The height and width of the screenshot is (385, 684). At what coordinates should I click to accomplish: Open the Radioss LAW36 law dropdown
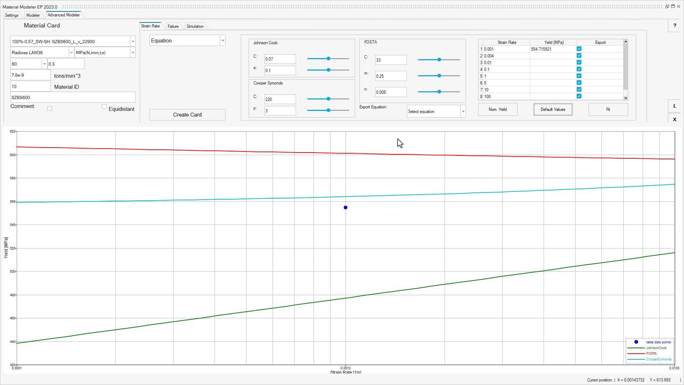click(72, 52)
